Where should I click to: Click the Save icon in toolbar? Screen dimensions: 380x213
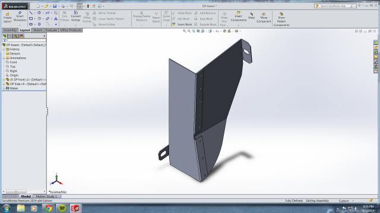pos(55,6)
